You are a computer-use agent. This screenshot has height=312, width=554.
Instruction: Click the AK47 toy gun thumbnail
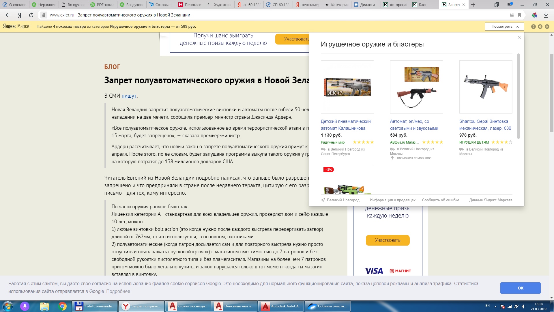click(x=347, y=87)
